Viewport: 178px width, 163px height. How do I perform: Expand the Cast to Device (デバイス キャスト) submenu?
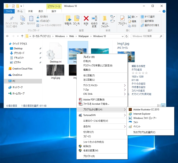pos(102,85)
